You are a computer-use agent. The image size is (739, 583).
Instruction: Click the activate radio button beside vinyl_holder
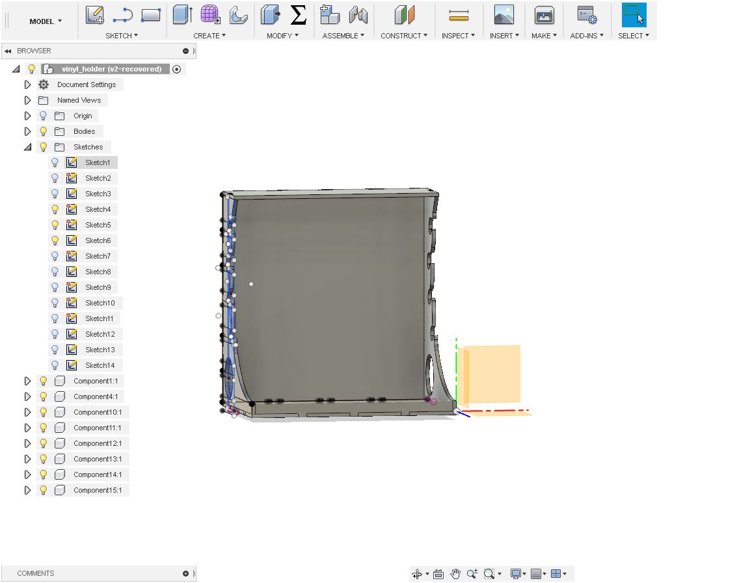point(177,69)
